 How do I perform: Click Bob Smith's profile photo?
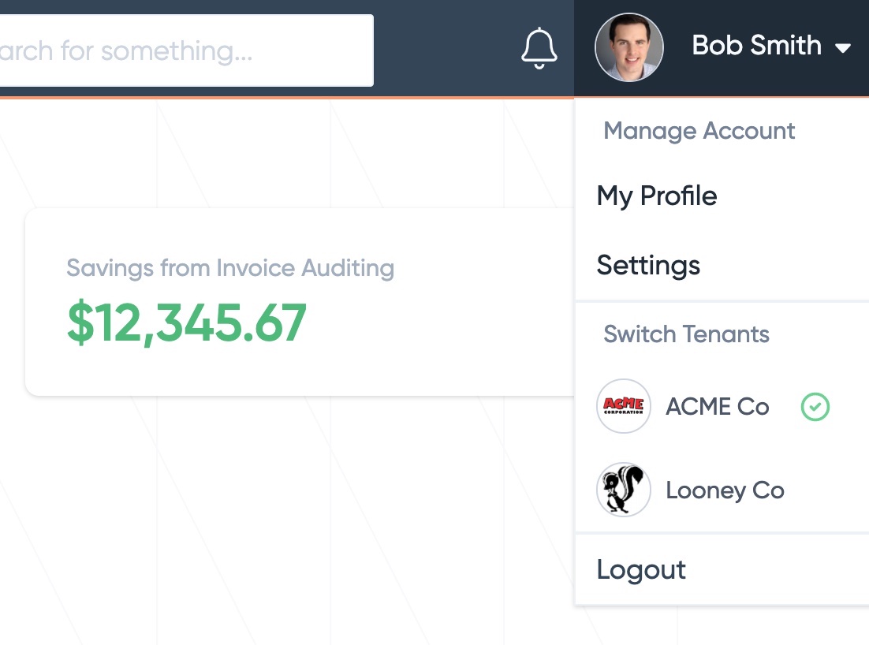629,47
